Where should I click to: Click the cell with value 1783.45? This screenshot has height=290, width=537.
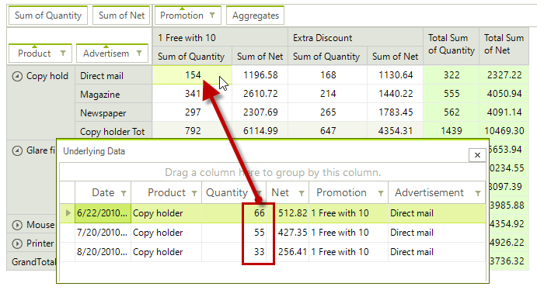click(x=396, y=112)
